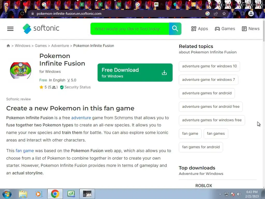Select topic 'adventure game for windows 7'
Viewport: 265px width, 199px height.
(209, 80)
